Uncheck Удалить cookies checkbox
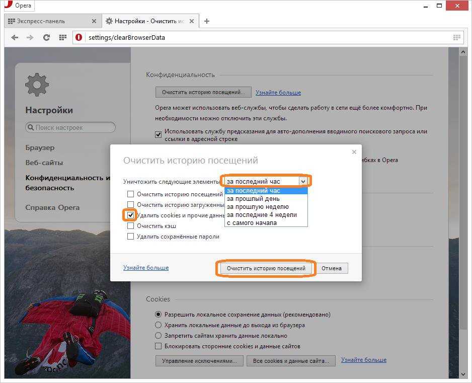The image size is (472, 383). click(x=131, y=215)
